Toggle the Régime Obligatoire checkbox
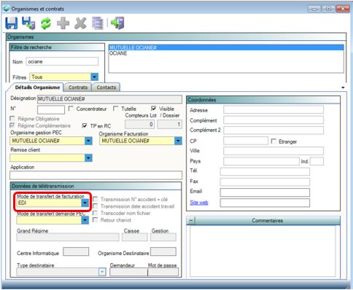Viewport: 353px width, 290px height. coord(12,119)
